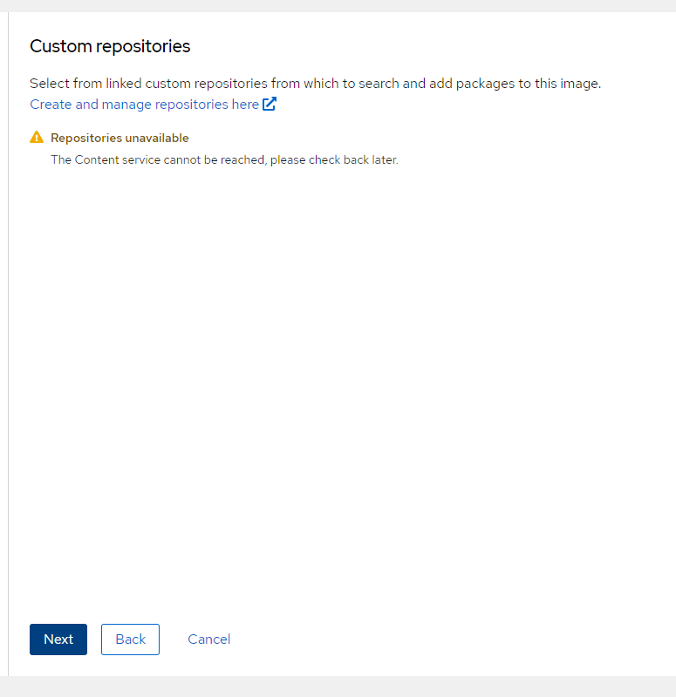Click the word 'here' in the repositories link
The height and width of the screenshot is (697, 676).
click(243, 105)
